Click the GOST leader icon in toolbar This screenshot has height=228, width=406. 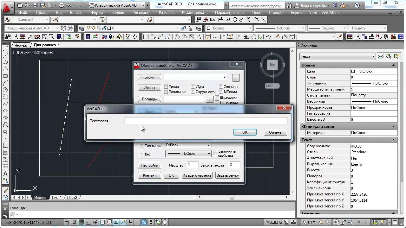tap(249, 20)
